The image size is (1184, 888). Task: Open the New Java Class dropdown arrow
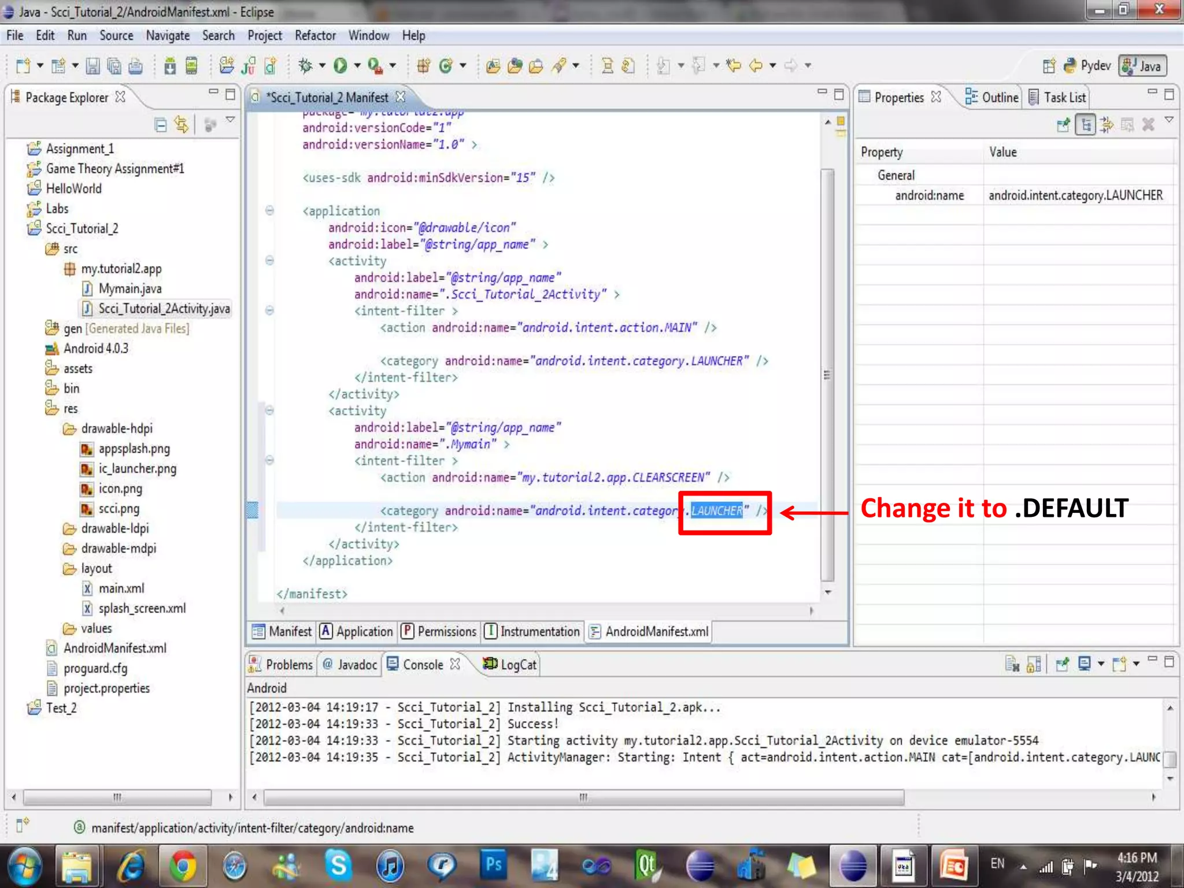462,65
